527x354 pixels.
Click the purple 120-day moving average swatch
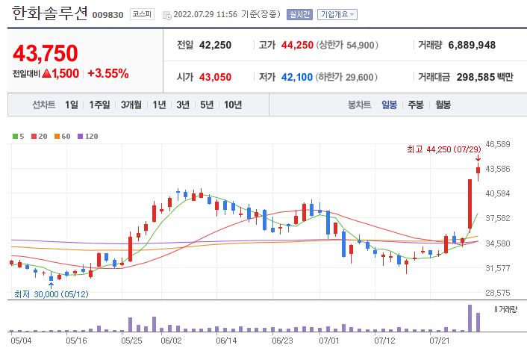(80, 136)
